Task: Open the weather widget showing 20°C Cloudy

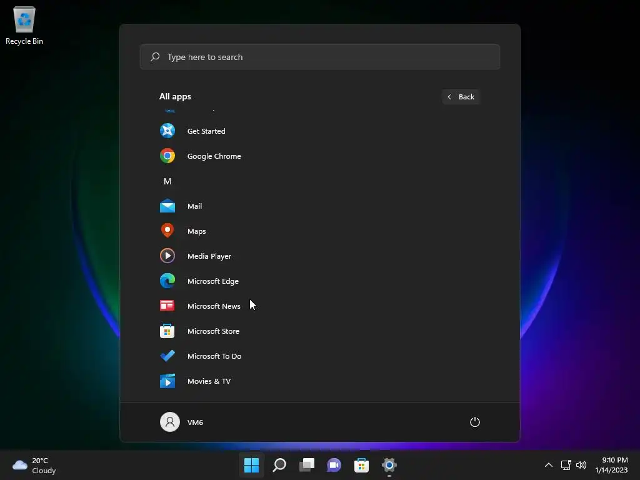Action: click(34, 465)
